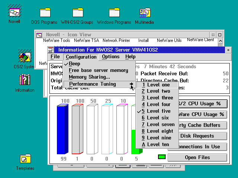
Task: Click the magenta bar labeled 10
Action: [x=122, y=129]
